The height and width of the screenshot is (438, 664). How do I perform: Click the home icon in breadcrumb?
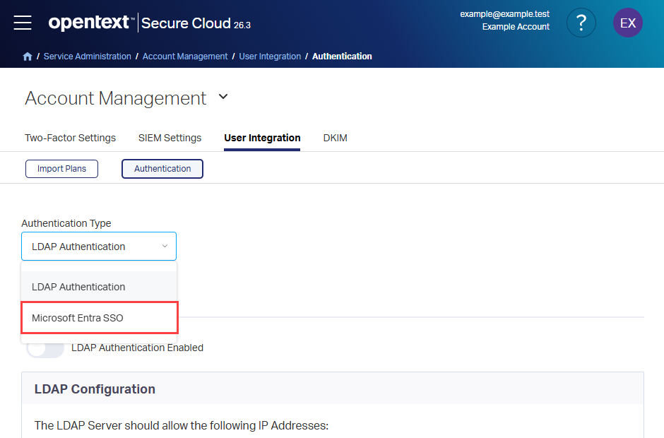point(28,57)
